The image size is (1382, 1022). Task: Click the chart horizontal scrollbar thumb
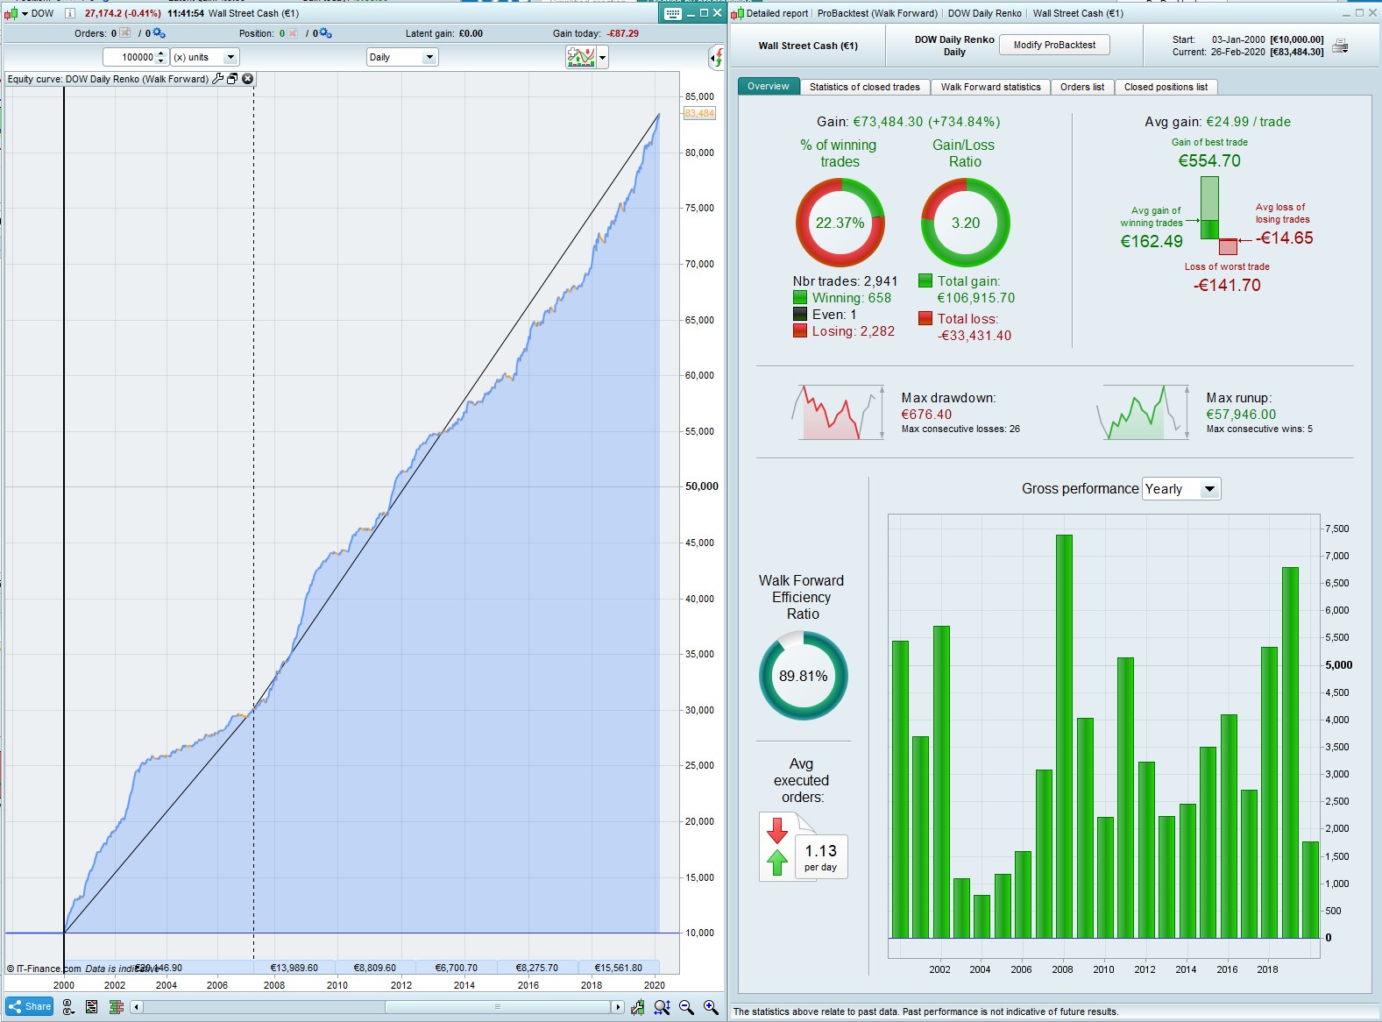(x=497, y=1007)
